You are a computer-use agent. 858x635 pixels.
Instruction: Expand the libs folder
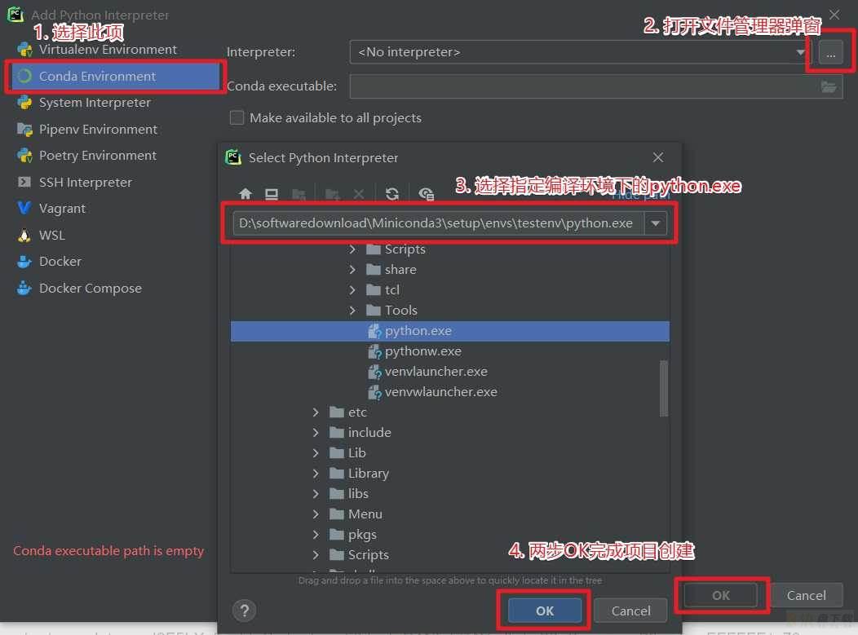point(316,494)
